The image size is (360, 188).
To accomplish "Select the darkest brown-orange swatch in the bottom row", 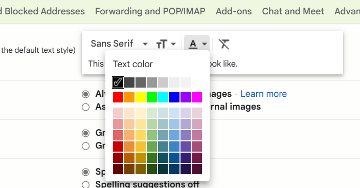I will (x=129, y=169).
